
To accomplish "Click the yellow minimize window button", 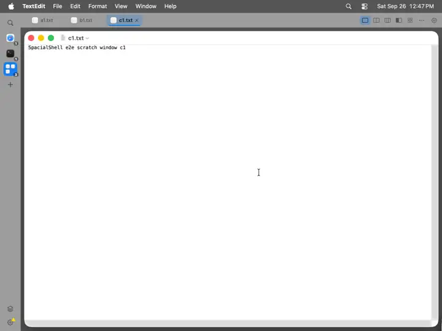I will click(x=41, y=38).
